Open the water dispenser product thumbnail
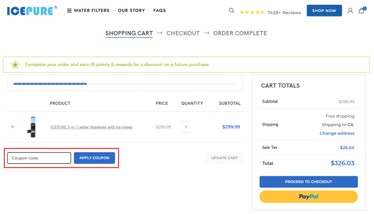 32,127
